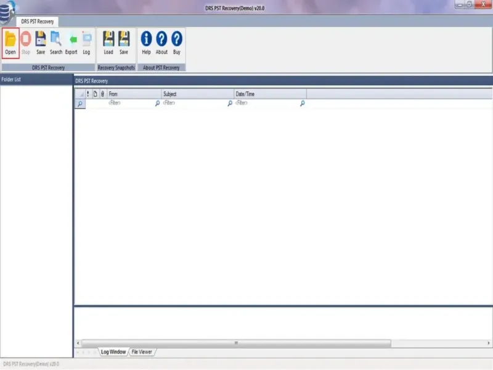
Task: Click the Save icon next to Stop
Action: (x=41, y=39)
